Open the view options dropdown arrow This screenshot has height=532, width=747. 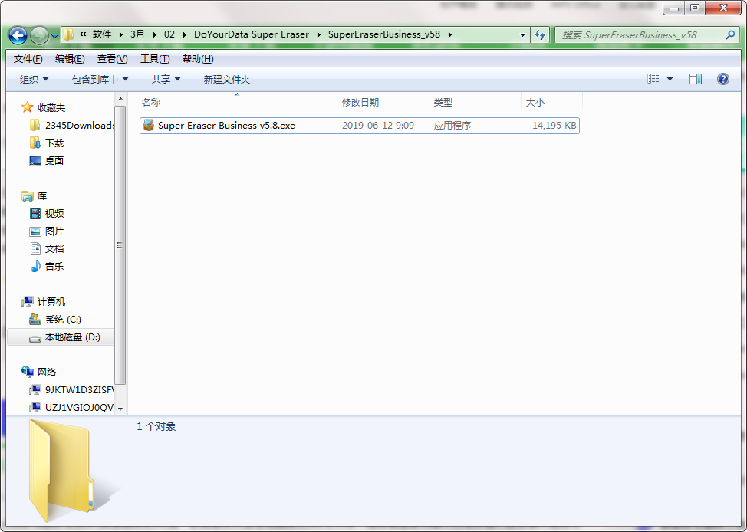coord(670,79)
